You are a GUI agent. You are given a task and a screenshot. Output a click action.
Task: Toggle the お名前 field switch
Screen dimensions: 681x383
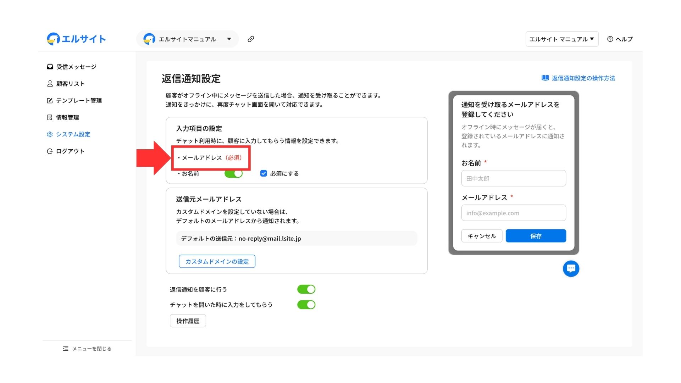pos(233,173)
